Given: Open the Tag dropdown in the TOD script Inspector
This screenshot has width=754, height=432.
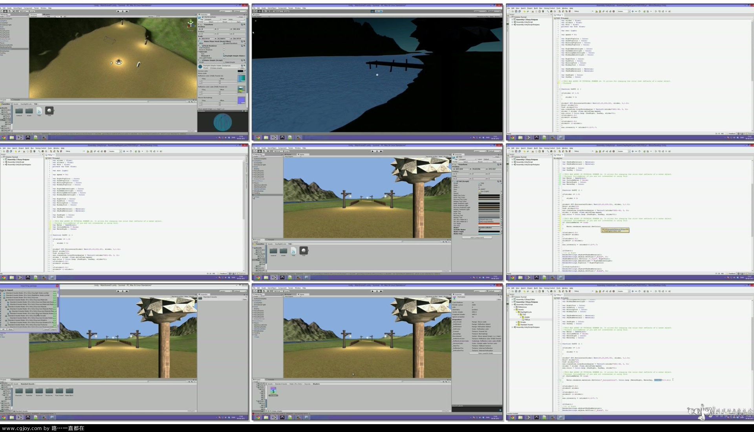Looking at the screenshot, I should point(467,159).
